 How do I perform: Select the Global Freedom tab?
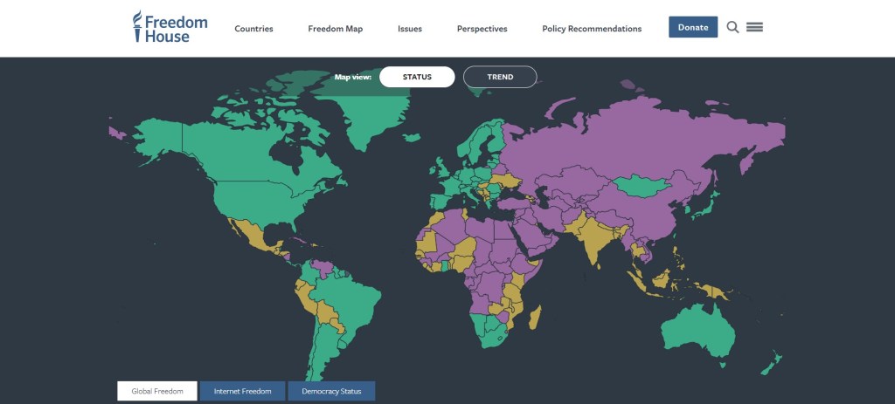157,391
